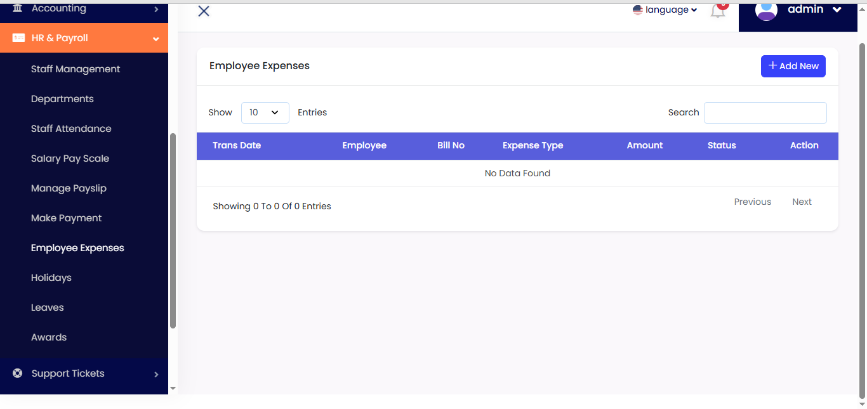
Task: Open Staff Management page
Action: (x=76, y=69)
